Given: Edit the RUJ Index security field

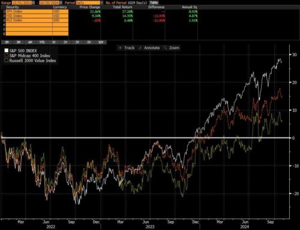Looking at the screenshot, I should click(x=29, y=20).
